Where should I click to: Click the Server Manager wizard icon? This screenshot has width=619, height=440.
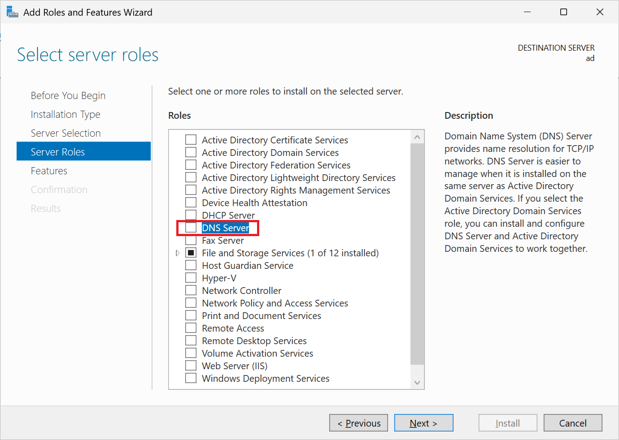(12, 12)
